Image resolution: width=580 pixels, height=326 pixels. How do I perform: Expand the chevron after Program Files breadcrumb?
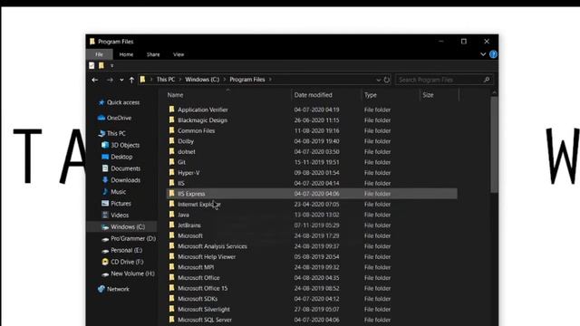270,80
